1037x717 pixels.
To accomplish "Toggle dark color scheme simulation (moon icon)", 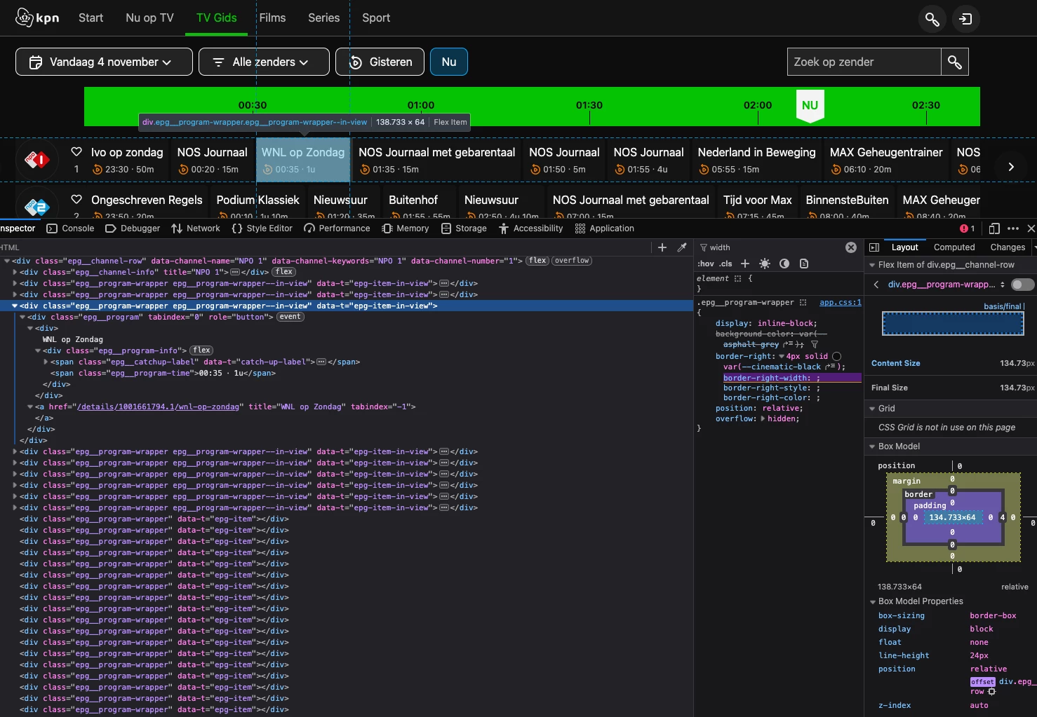I will [784, 264].
